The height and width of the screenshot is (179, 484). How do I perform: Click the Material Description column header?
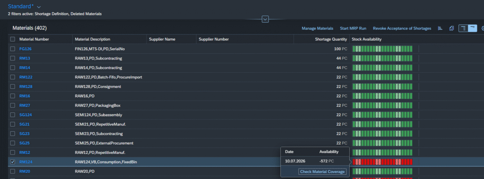pyautogui.click(x=92, y=39)
